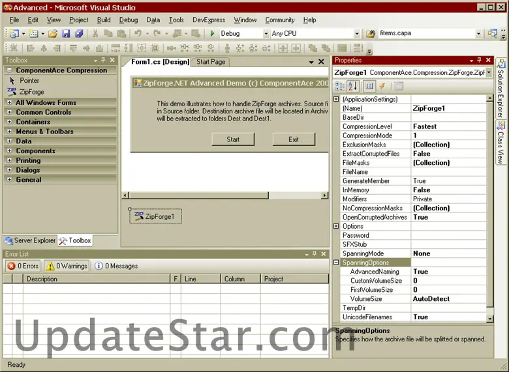Toggle the 0 Errors filter

click(x=23, y=266)
